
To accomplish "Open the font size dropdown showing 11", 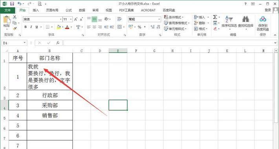I will tap(71, 19).
